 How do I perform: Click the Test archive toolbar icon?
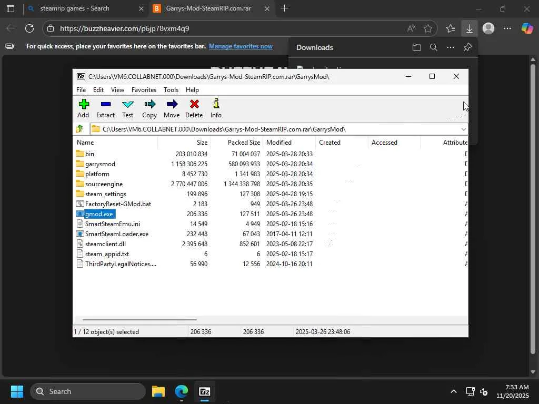click(x=127, y=104)
